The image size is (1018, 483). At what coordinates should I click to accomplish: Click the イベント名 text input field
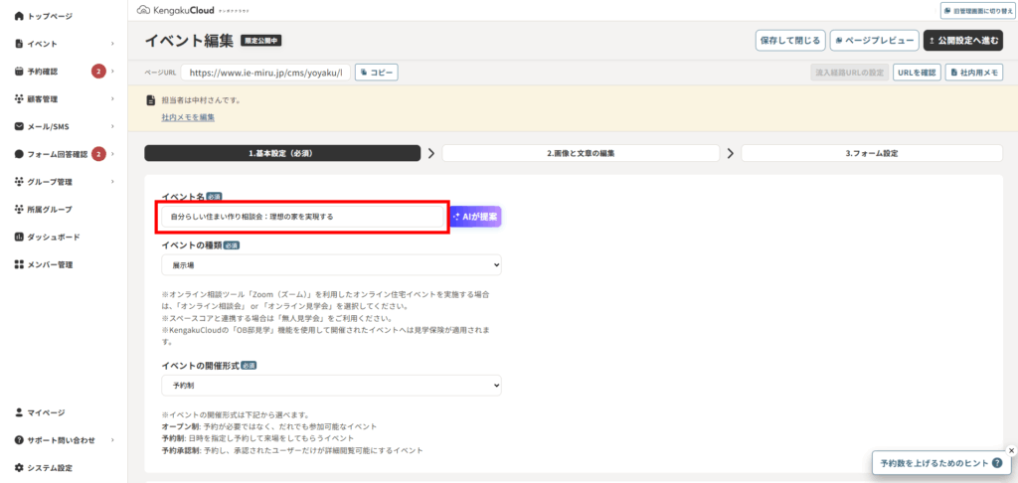302,216
